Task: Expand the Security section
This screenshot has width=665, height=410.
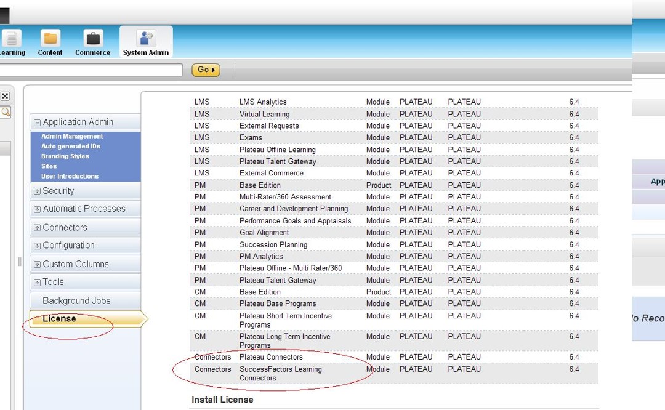Action: [38, 191]
